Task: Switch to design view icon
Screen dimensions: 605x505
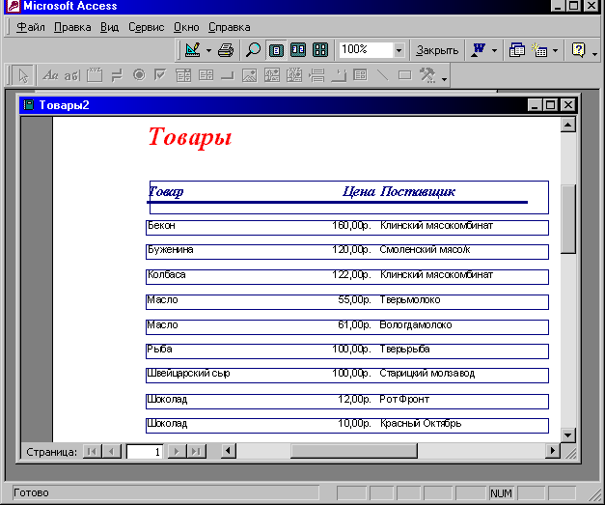Action: click(x=193, y=50)
